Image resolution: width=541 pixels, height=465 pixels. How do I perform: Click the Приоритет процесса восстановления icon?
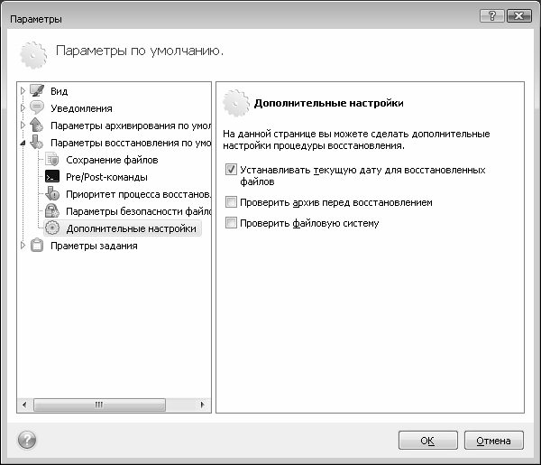click(x=52, y=194)
